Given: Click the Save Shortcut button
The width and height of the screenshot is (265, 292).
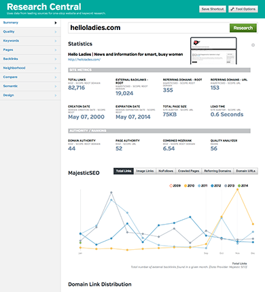Looking at the screenshot, I should pyautogui.click(x=213, y=9).
